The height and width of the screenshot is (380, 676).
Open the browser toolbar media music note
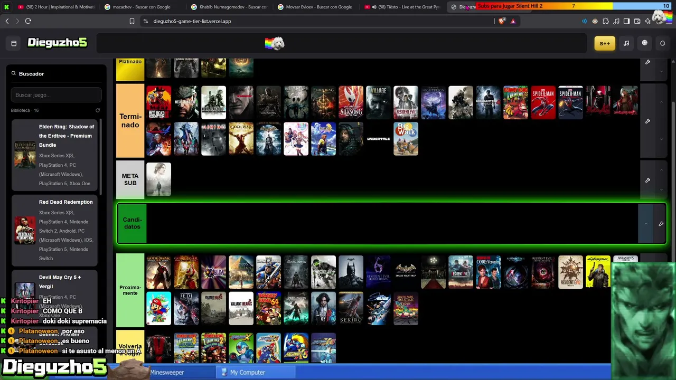[x=616, y=21]
